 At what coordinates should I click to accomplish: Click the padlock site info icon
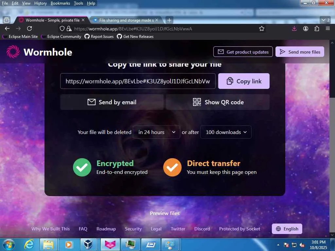coord(69,28)
